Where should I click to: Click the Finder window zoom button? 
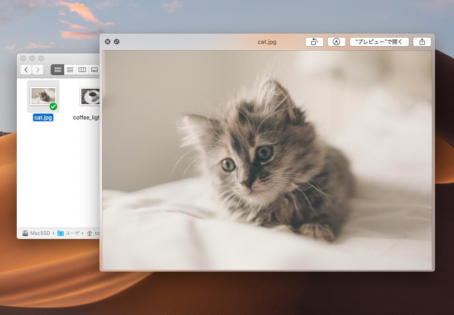pos(41,58)
